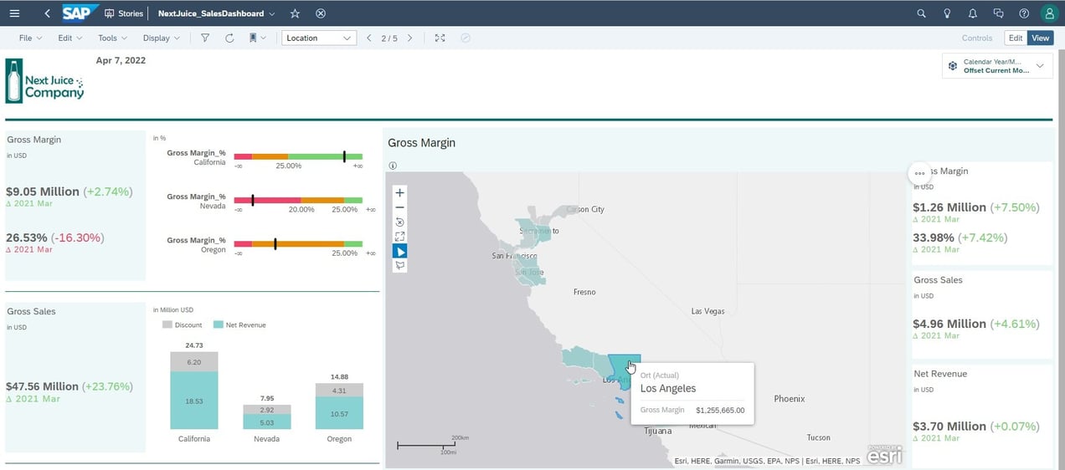Open the File menu
Image resolution: width=1065 pixels, height=470 pixels.
tap(30, 38)
